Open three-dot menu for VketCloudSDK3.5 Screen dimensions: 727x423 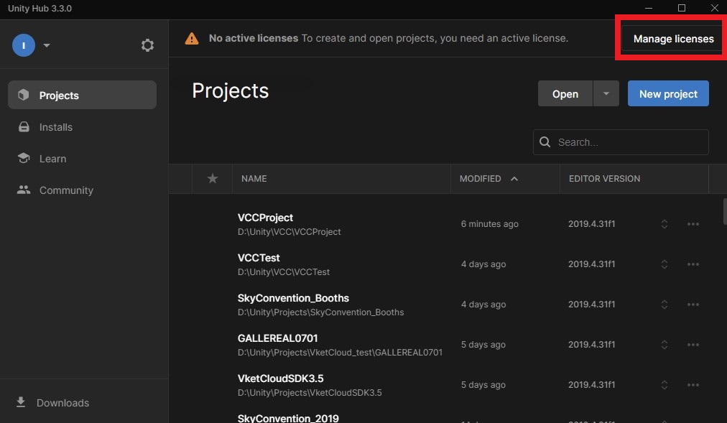pyautogui.click(x=693, y=385)
